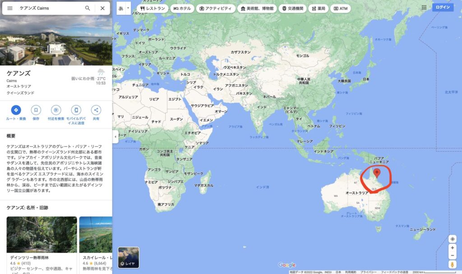
Task: Open the input mode dropdown arrow
Action: [128, 8]
